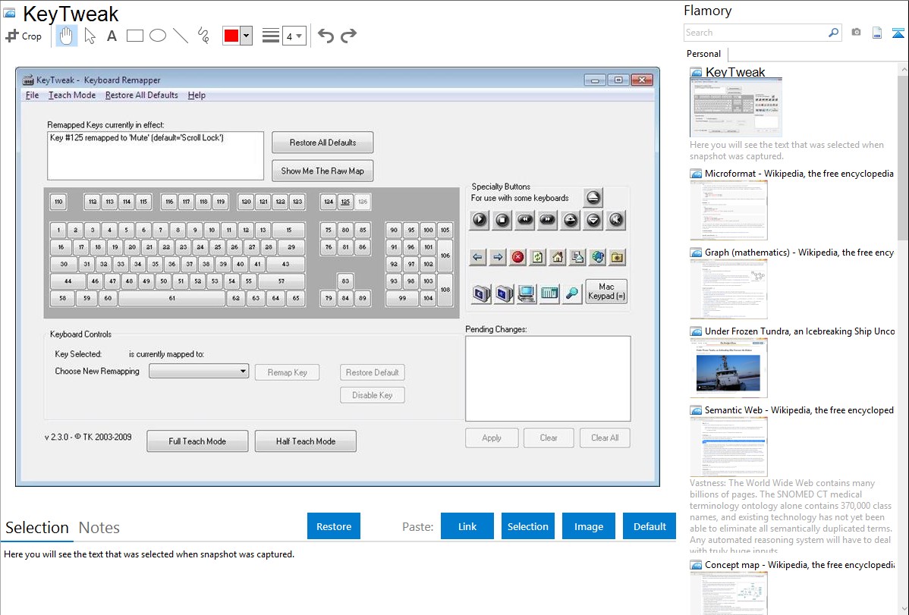The width and height of the screenshot is (909, 615).
Task: Open the Restore All Defaults menu
Action: tap(141, 95)
